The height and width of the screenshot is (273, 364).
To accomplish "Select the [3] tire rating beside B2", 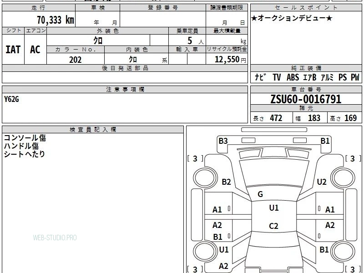I will point(195,158).
